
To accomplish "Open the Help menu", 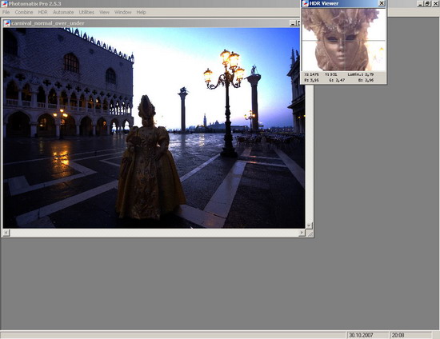I will pyautogui.click(x=141, y=12).
